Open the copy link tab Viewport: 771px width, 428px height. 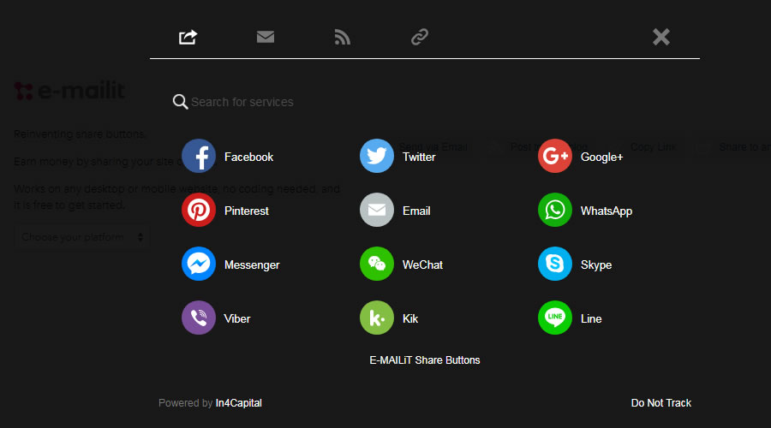click(x=420, y=37)
